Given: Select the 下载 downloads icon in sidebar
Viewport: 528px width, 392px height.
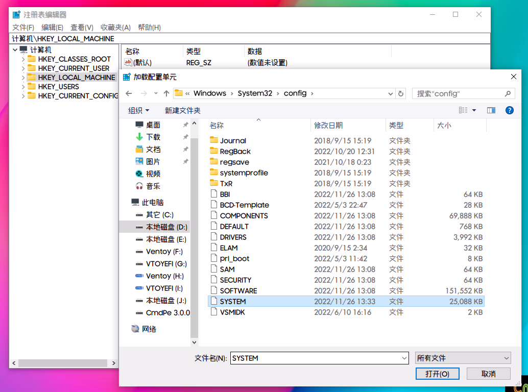Looking at the screenshot, I should pyautogui.click(x=139, y=137).
